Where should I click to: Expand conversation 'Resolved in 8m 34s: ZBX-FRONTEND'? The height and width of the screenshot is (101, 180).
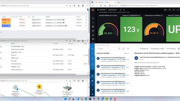click(x=101, y=83)
